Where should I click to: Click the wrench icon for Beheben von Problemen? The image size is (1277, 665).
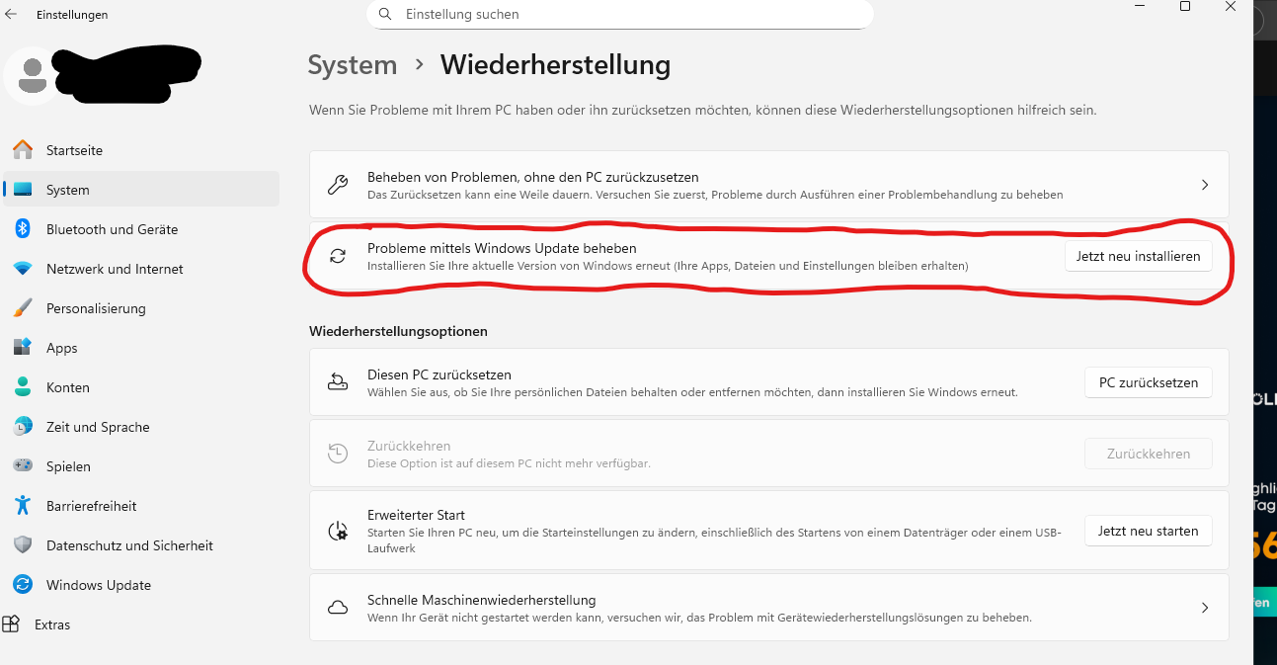[338, 185]
